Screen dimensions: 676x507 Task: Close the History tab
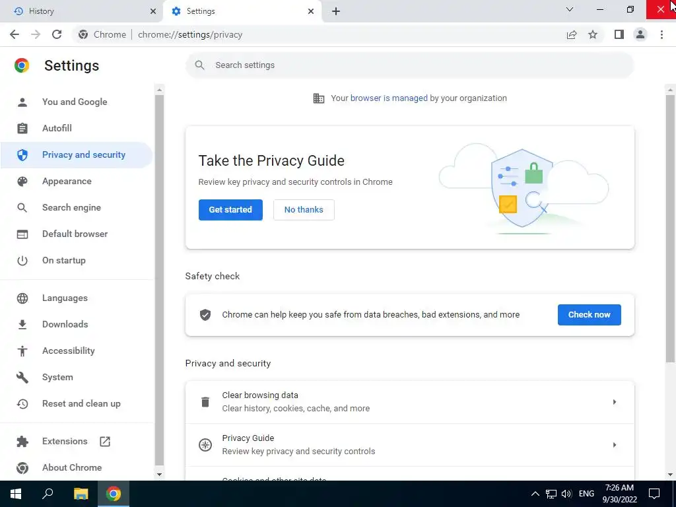(x=153, y=11)
